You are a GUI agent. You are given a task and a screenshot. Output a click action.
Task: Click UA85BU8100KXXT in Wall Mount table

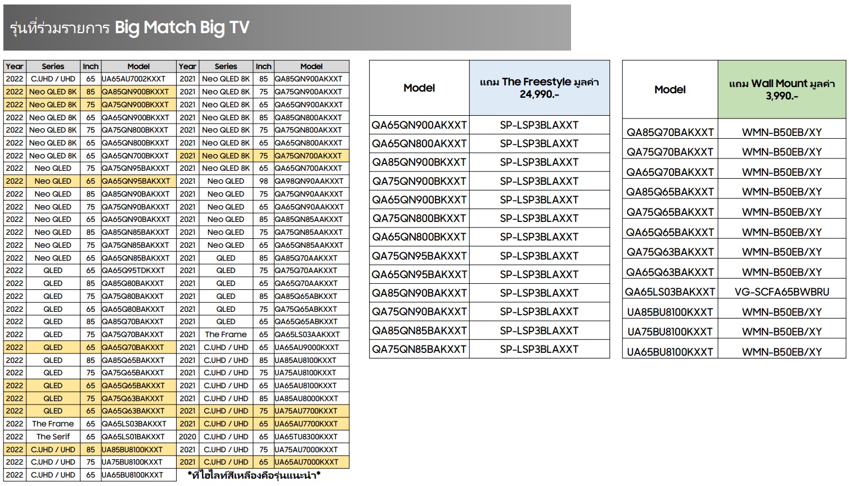click(670, 312)
